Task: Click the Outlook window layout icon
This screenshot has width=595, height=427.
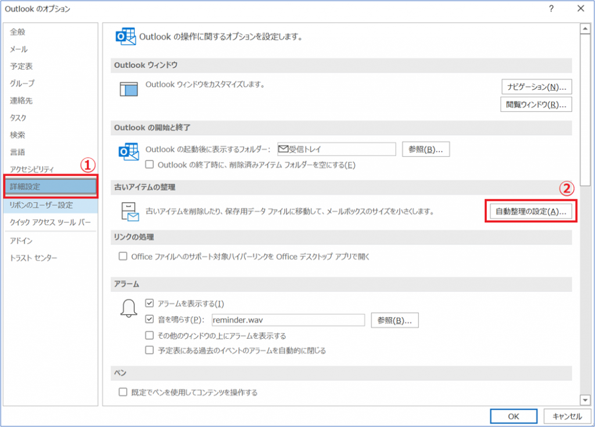Action: click(x=128, y=89)
